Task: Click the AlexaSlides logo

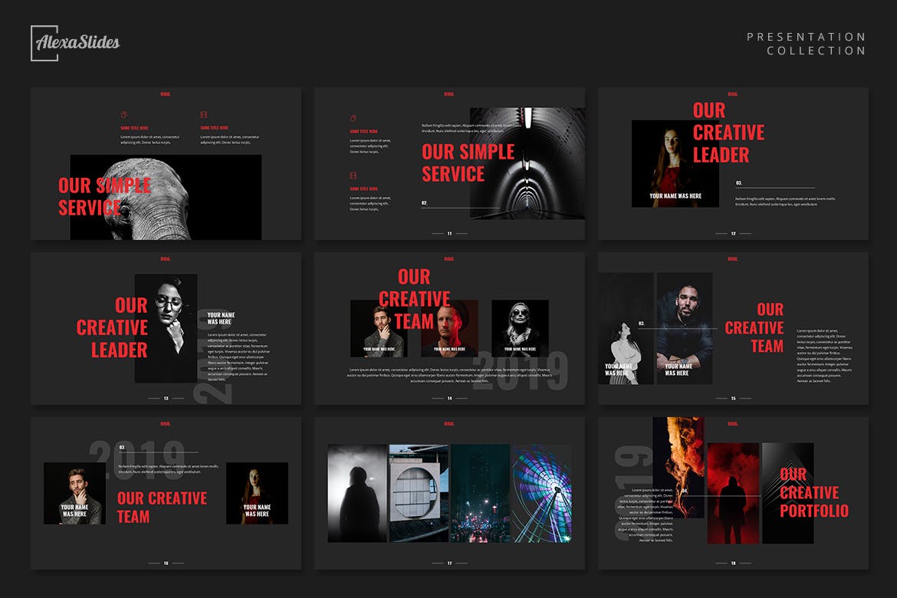Action: (75, 43)
